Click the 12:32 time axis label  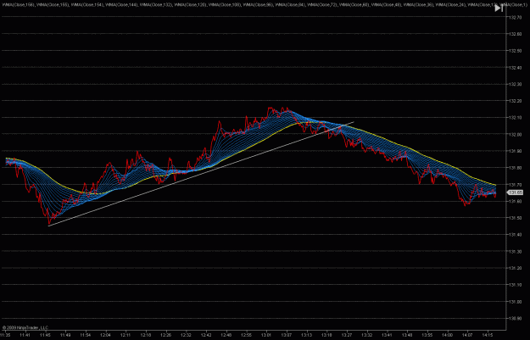tap(186, 335)
